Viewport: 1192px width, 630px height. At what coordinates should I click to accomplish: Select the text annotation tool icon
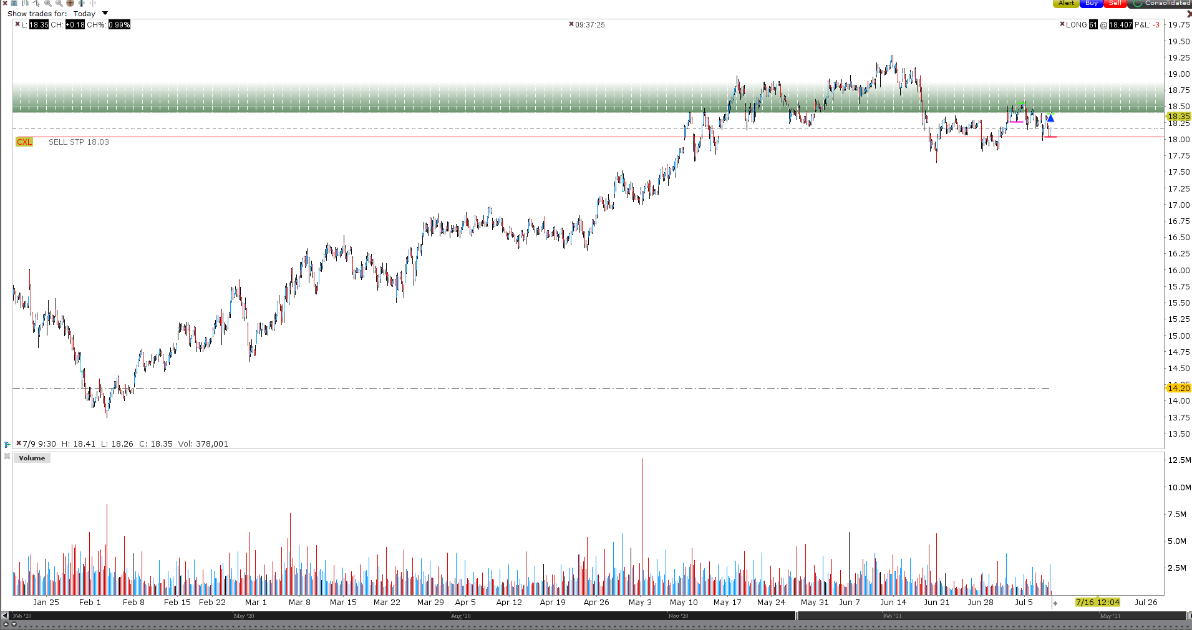click(x=14, y=3)
